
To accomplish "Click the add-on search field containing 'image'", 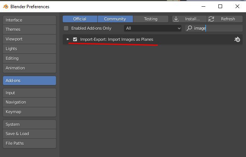I will [214, 29].
